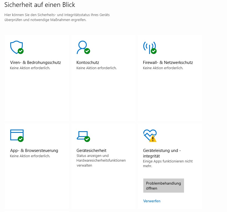
Task: Click 'Keine Aktion erforderlich.' under Viren- & Bedrohungsschutz
Action: click(x=30, y=68)
